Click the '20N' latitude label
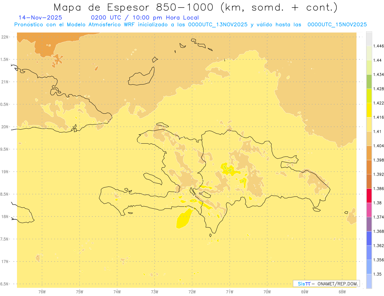 click(x=5, y=127)
